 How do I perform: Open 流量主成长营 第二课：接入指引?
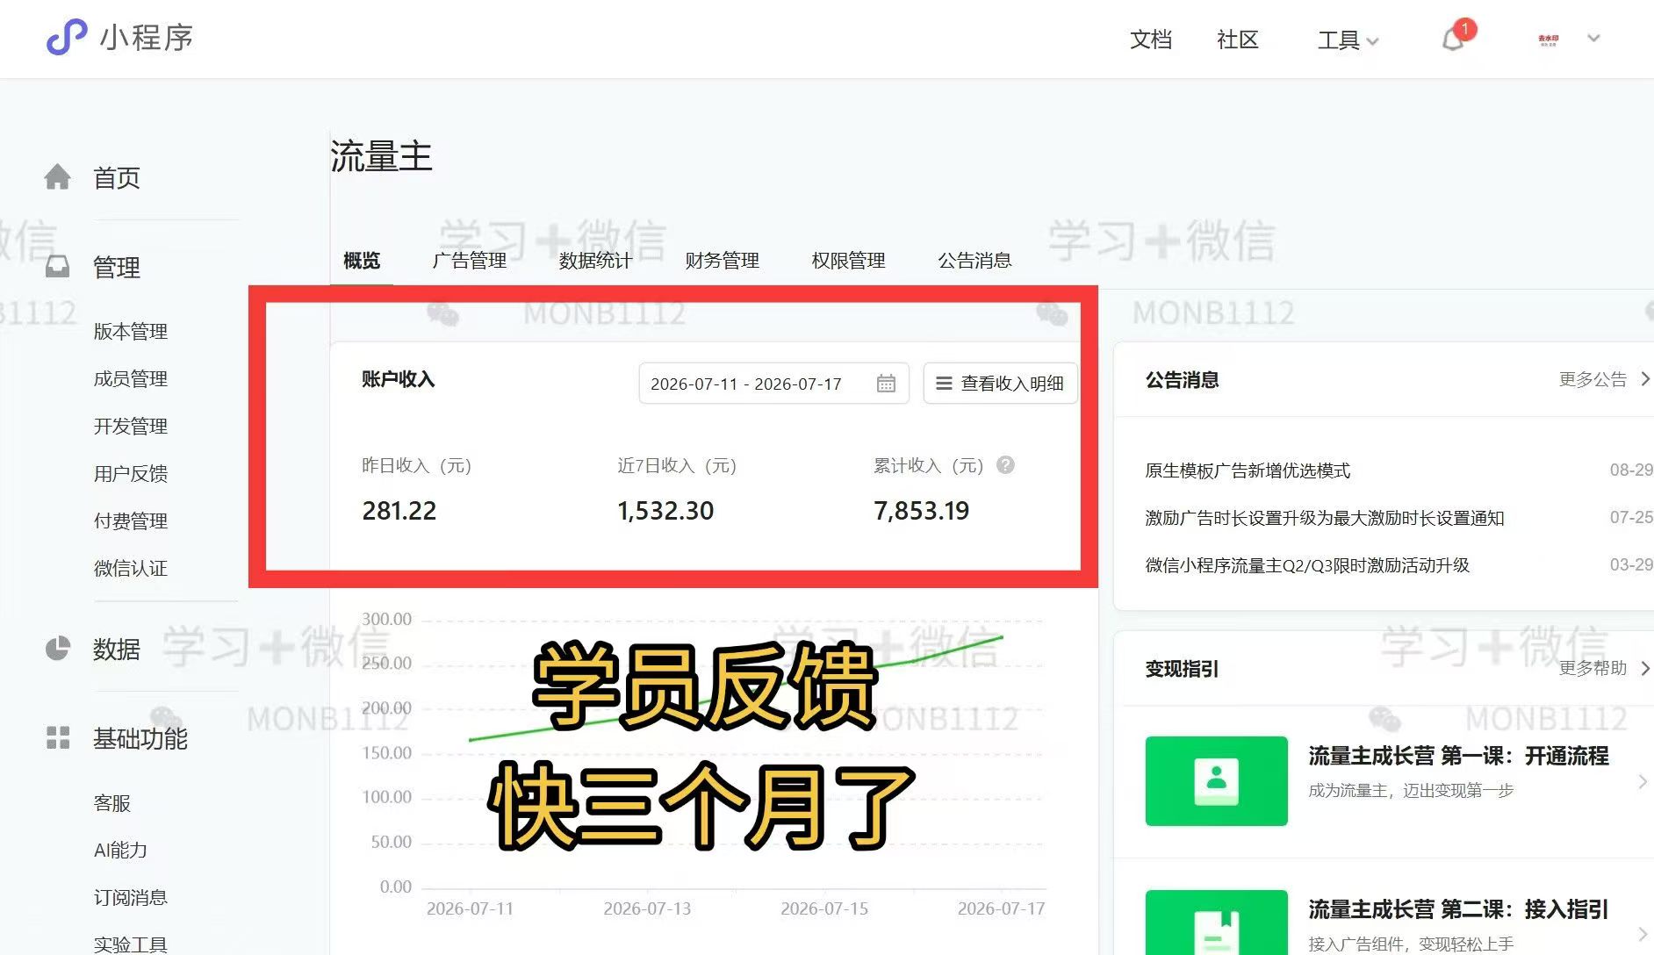(x=1458, y=909)
